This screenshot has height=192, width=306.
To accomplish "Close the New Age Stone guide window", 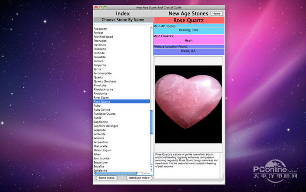I will [x=96, y=7].
